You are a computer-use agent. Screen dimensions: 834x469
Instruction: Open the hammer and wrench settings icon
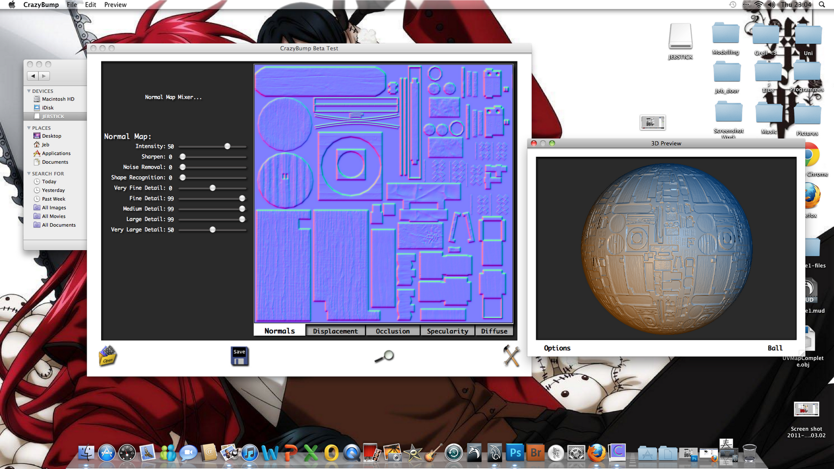coord(511,356)
